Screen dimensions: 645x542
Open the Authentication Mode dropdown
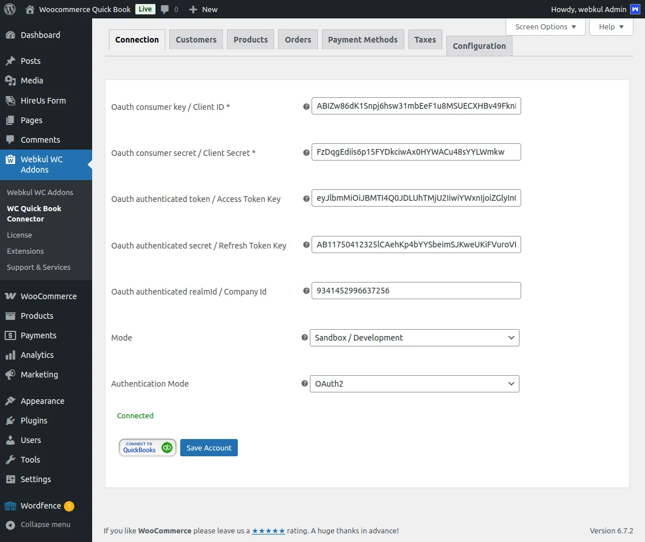(414, 384)
